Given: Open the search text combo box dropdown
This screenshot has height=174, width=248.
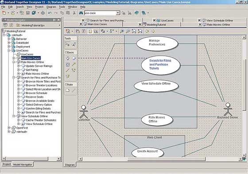Looking at the screenshot, I should pyautogui.click(x=118, y=13).
